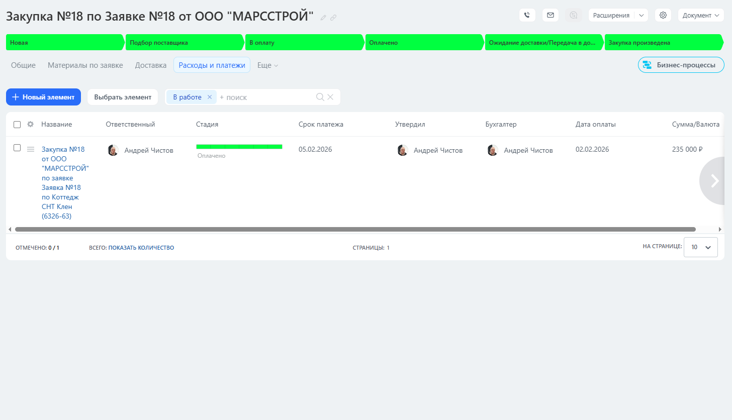
Task: Click the search magnifier icon
Action: [x=320, y=97]
